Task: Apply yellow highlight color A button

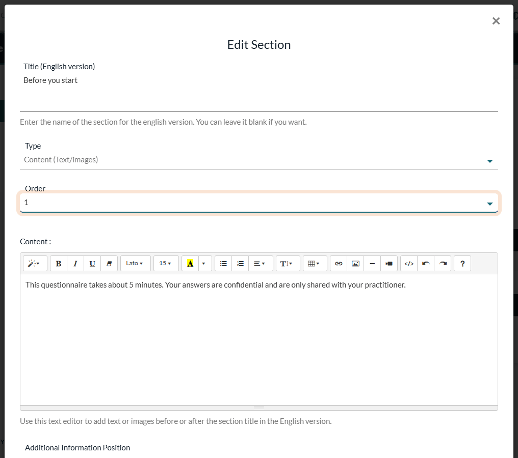Action: 190,264
